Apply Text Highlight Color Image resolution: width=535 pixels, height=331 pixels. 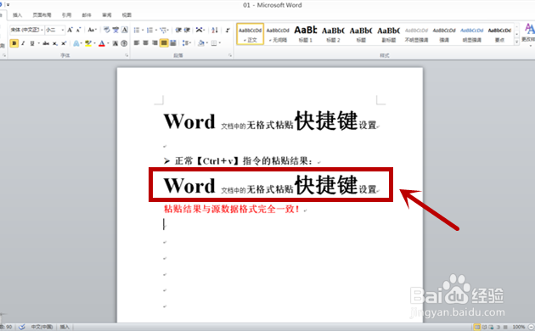88,43
